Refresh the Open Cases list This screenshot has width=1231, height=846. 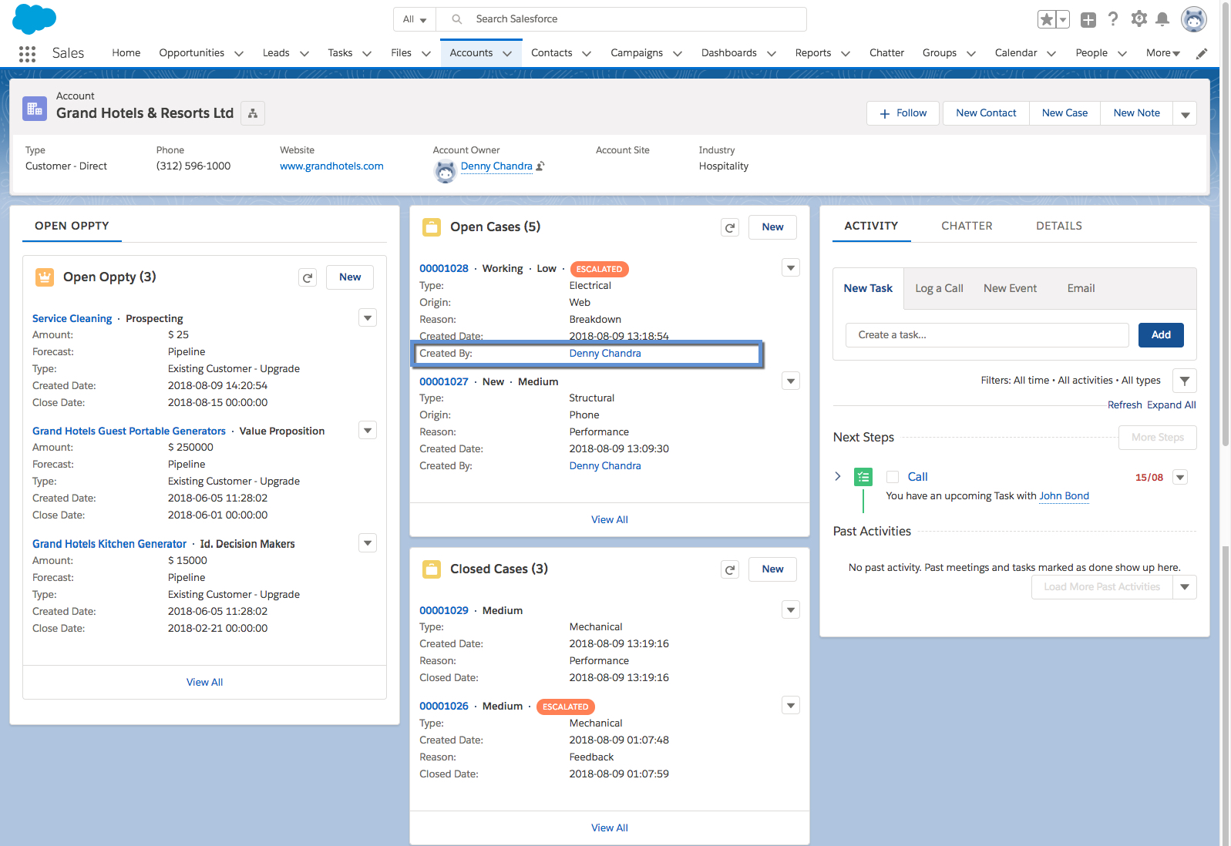coord(729,227)
